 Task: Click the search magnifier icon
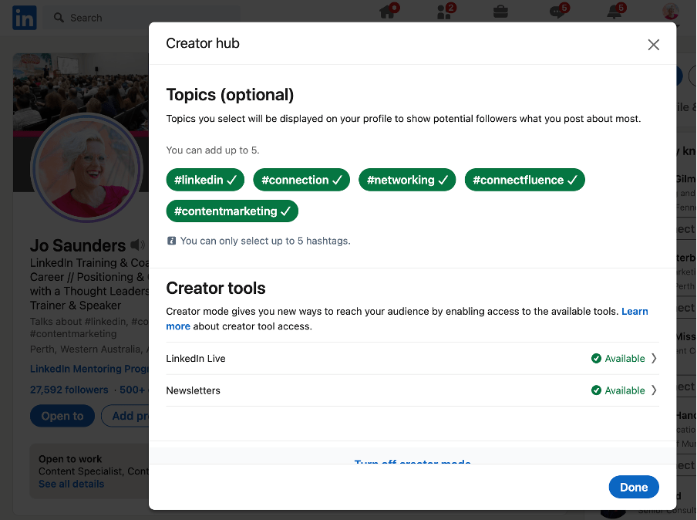pyautogui.click(x=59, y=18)
